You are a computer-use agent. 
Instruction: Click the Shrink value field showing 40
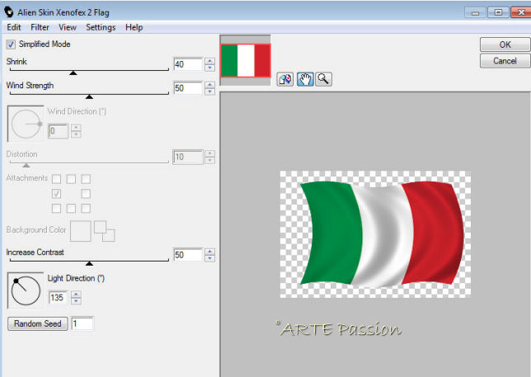188,64
